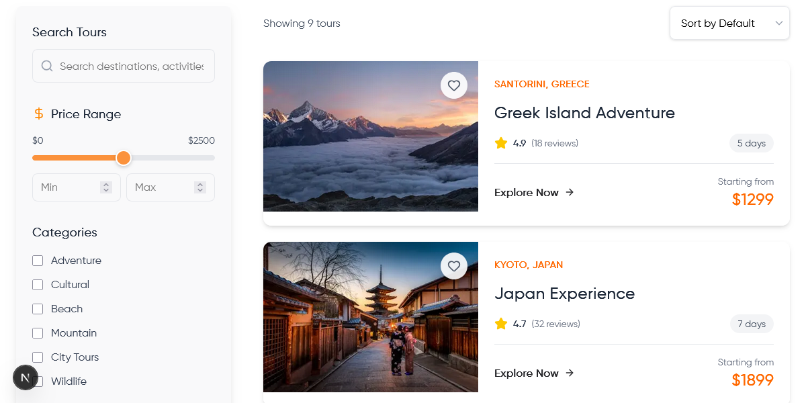This screenshot has width=806, height=403.
Task: Open the Next.js dev tools badge
Action: [26, 378]
